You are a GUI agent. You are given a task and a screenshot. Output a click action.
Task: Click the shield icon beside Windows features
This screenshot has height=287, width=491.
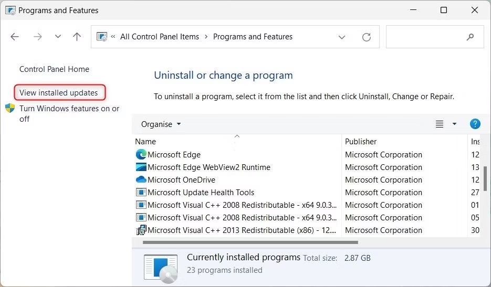coord(10,108)
